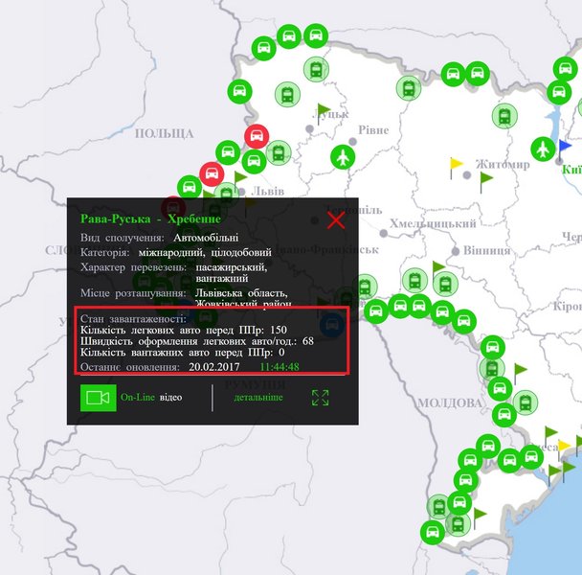Screen dimensions: 582x575
Task: Open the детальніше details link
Action: pos(258,397)
